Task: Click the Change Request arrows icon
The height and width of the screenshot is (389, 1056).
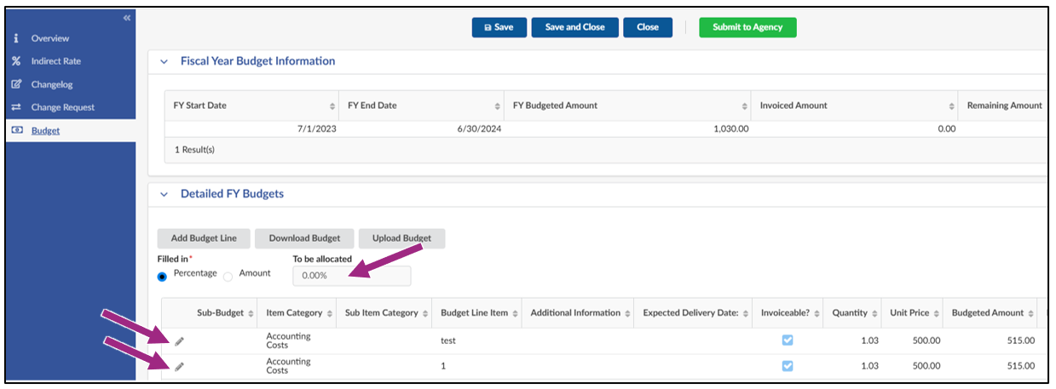Action: coord(16,107)
